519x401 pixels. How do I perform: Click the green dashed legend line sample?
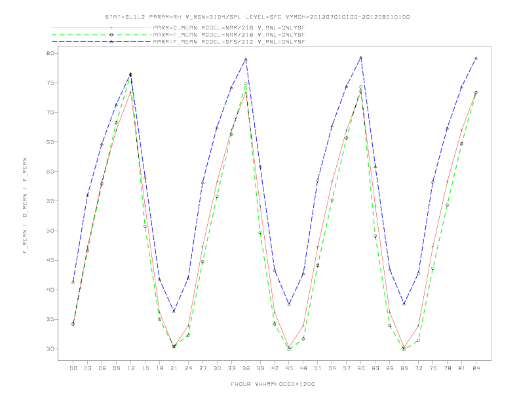[102, 35]
